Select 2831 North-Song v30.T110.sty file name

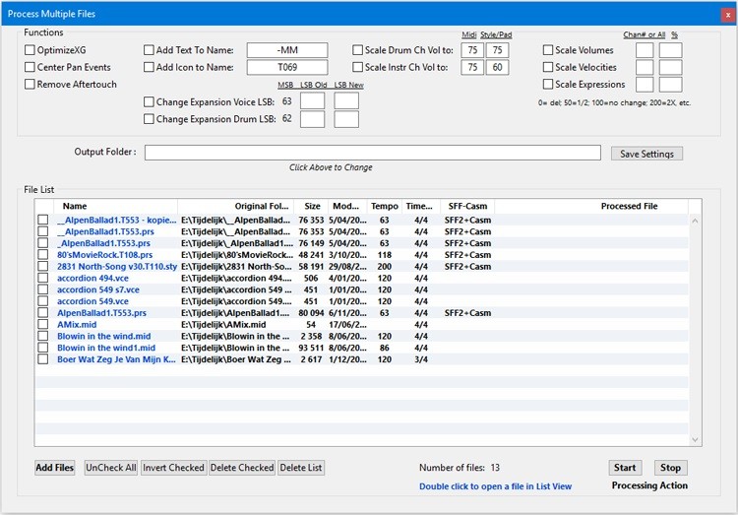tap(117, 266)
